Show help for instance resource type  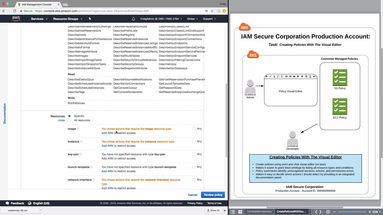[81, 142]
